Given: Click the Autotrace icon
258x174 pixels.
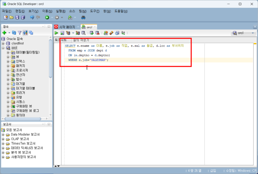Looking at the screenshot, I should (78, 33).
